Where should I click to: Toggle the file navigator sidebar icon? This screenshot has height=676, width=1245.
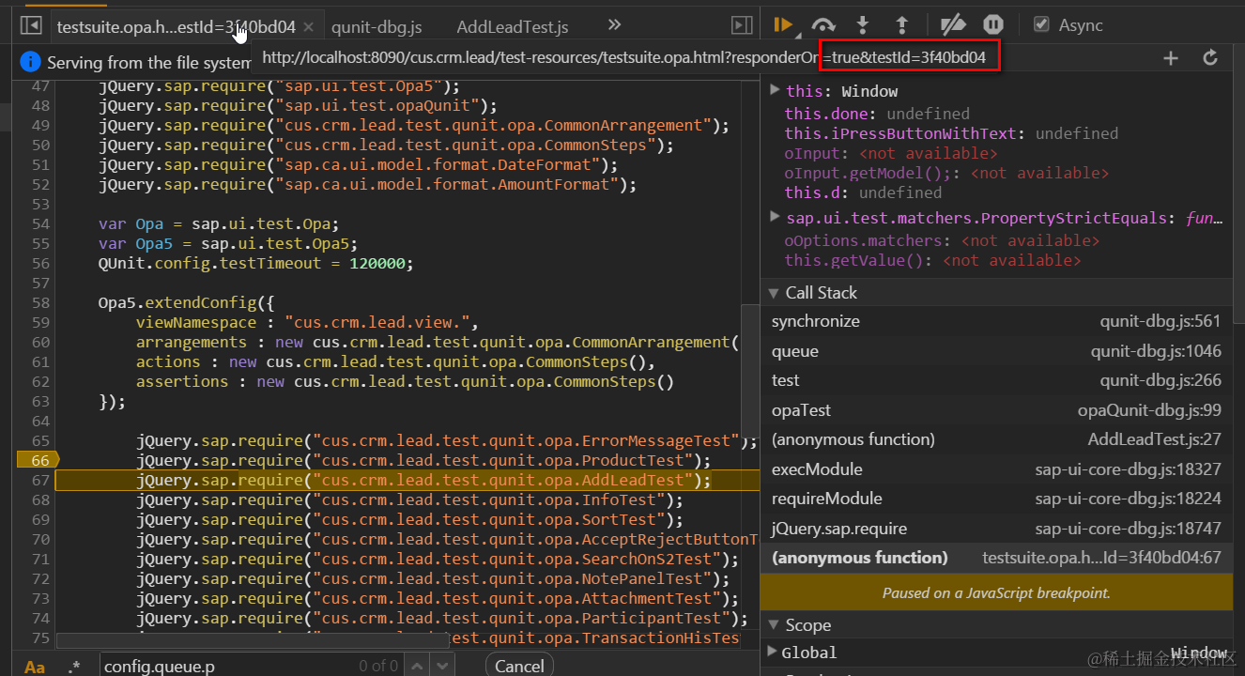[31, 26]
